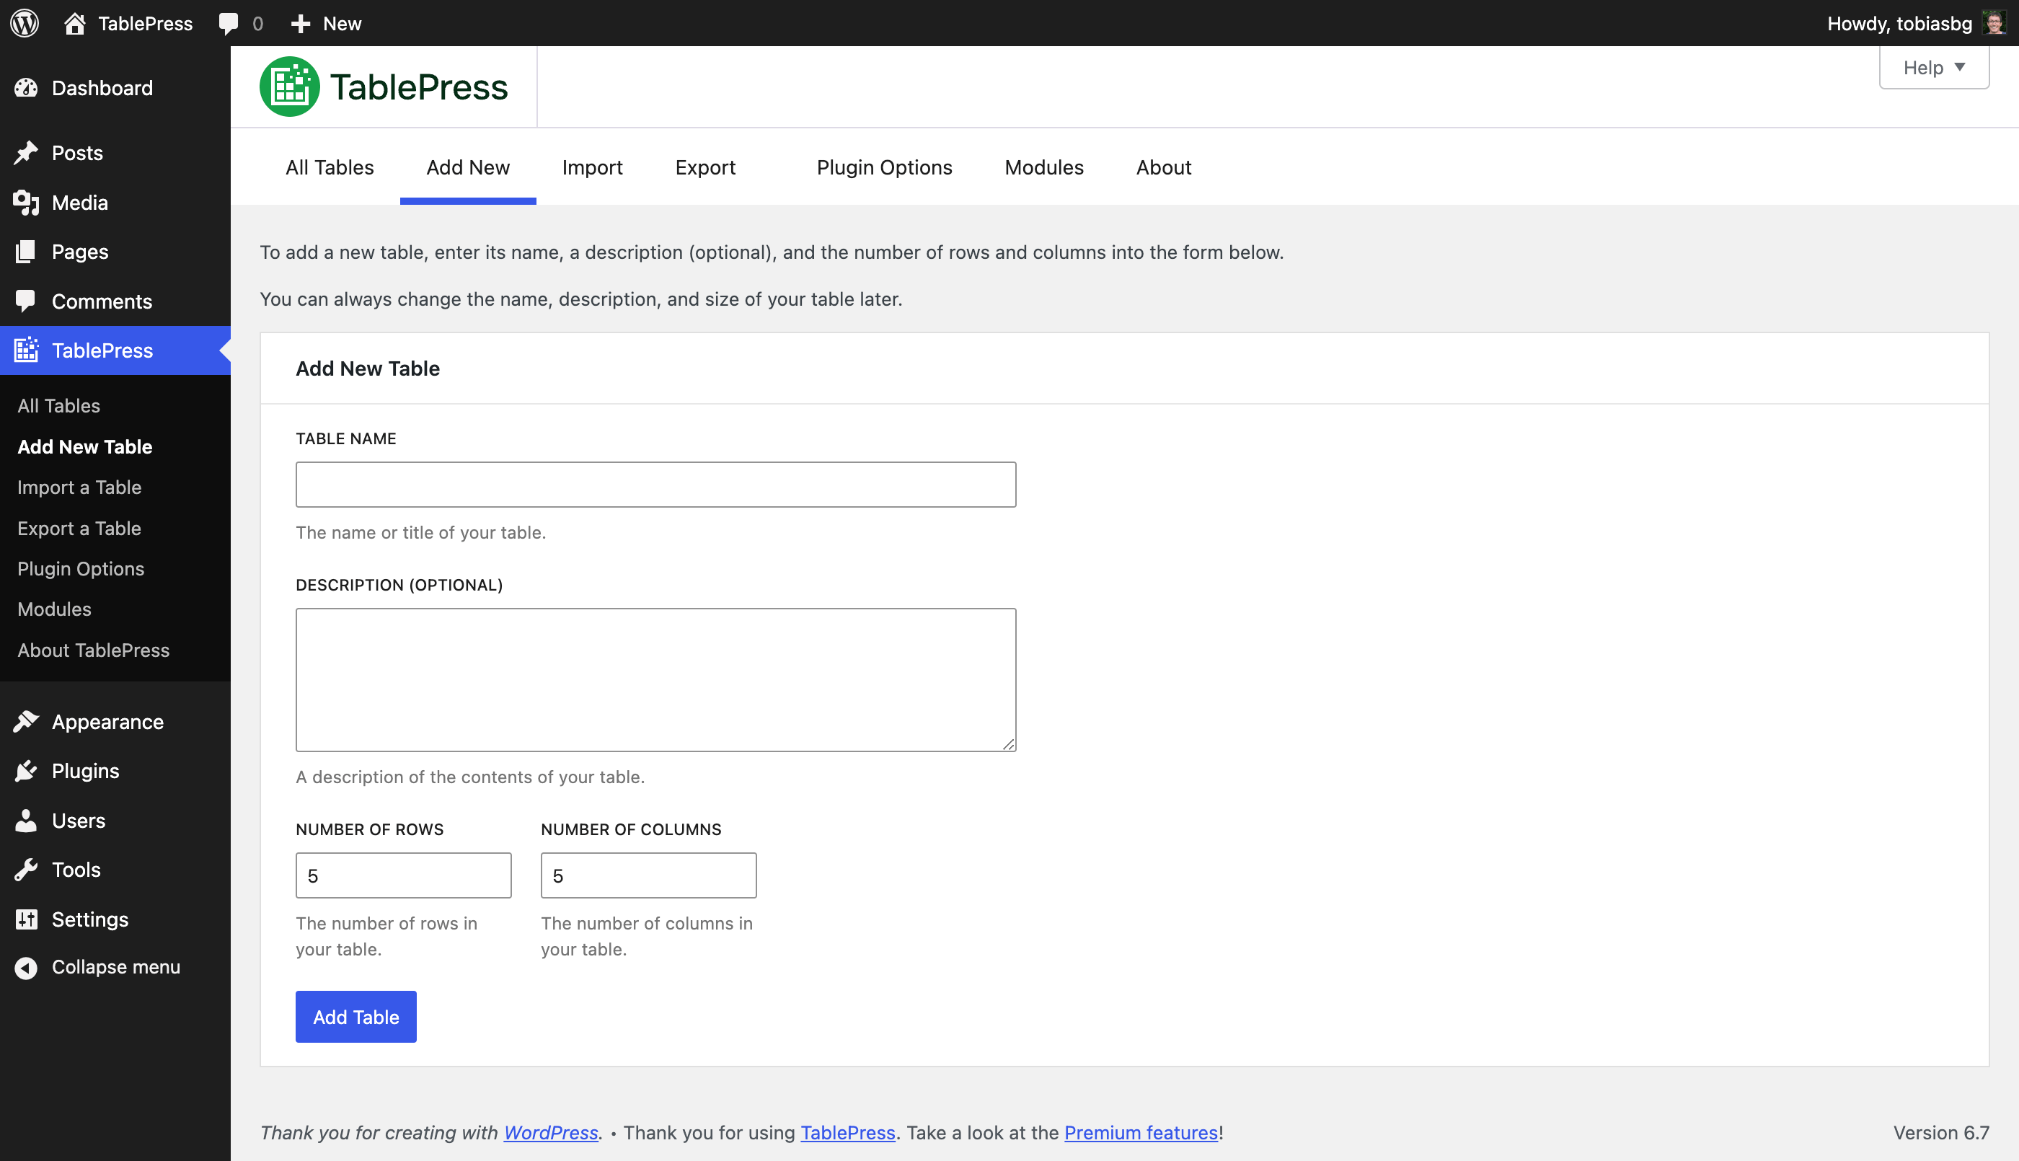Open Tools via the wrench icon

click(x=26, y=869)
